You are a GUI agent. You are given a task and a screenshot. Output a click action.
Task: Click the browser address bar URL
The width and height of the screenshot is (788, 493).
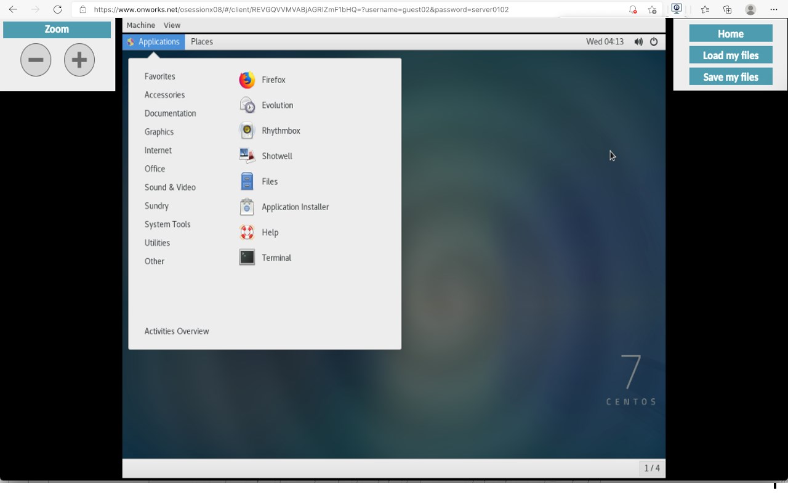[301, 9]
